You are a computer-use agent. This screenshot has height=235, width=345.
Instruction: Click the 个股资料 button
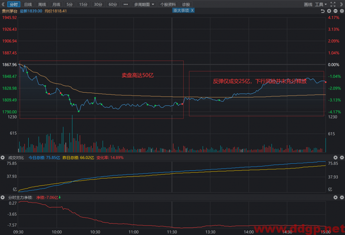tap(168, 4)
